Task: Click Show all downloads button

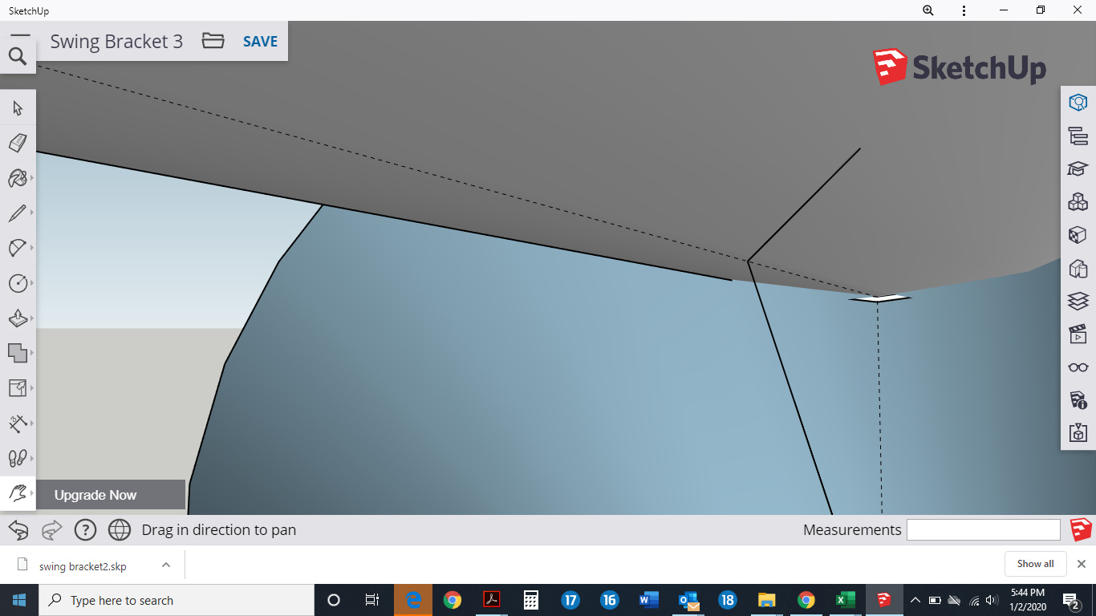Action: pyautogui.click(x=1035, y=564)
